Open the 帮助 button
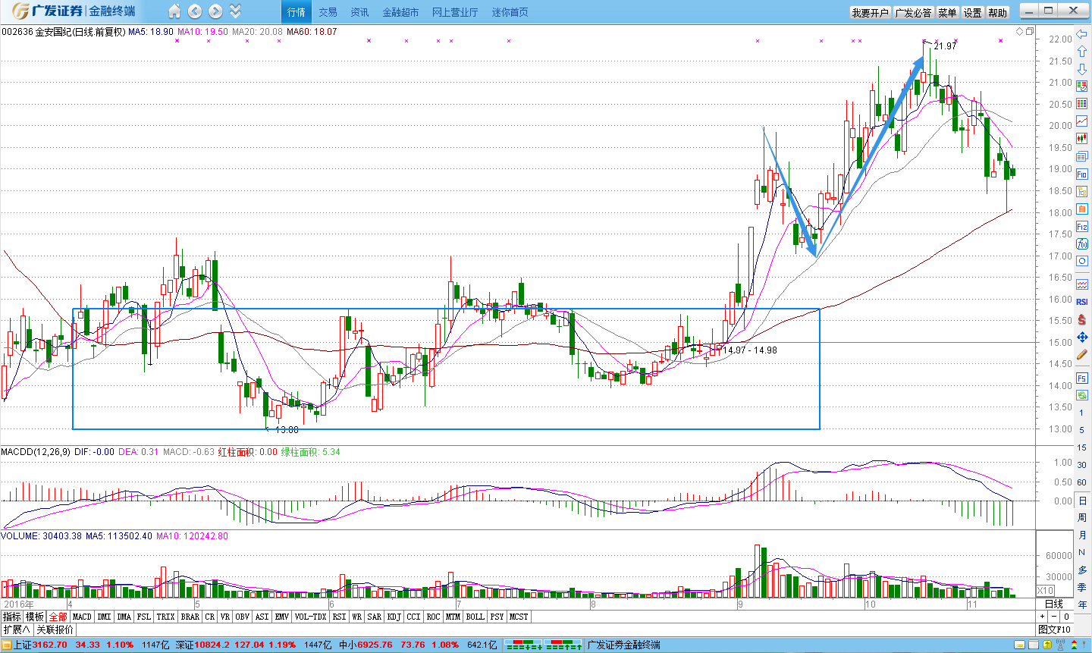 (998, 13)
